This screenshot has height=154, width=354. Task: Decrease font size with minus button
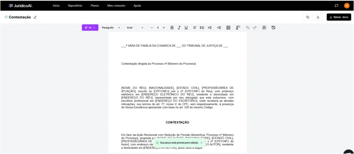click(152, 28)
